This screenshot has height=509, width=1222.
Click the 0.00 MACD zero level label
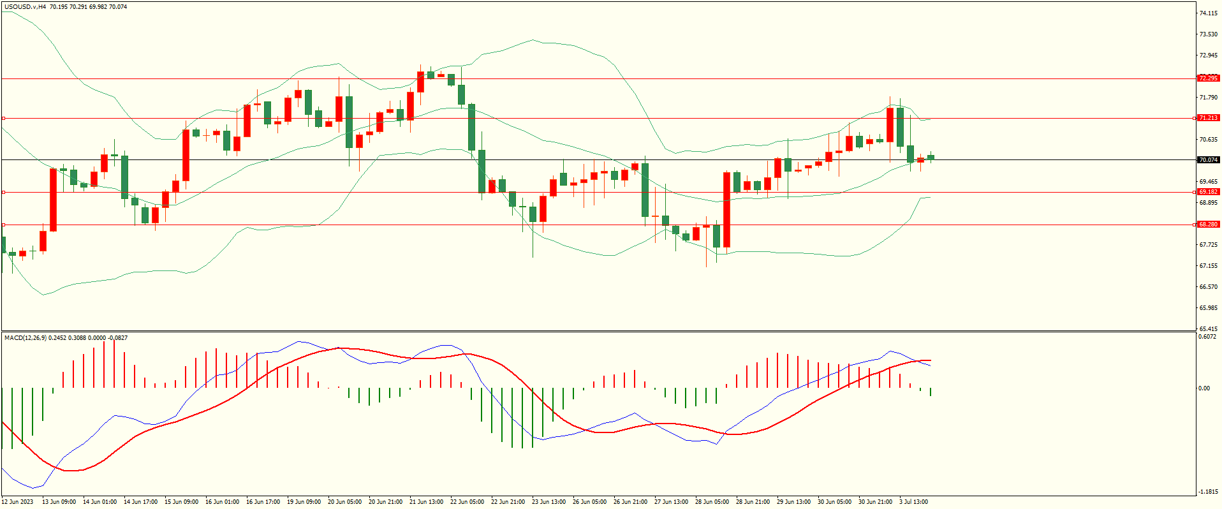1204,388
